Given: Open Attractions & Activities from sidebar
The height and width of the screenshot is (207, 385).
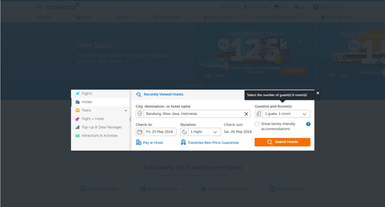Looking at the screenshot, I should point(99,136).
